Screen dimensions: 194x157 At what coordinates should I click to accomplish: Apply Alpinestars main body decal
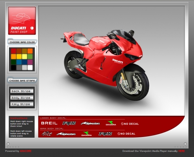(x=66, y=134)
